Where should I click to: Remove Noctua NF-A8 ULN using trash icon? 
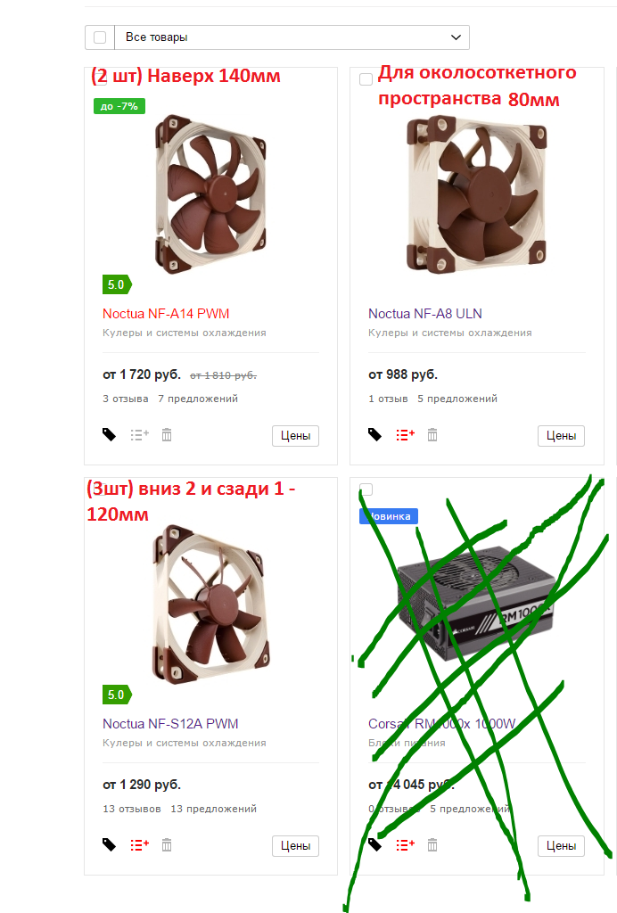432,434
